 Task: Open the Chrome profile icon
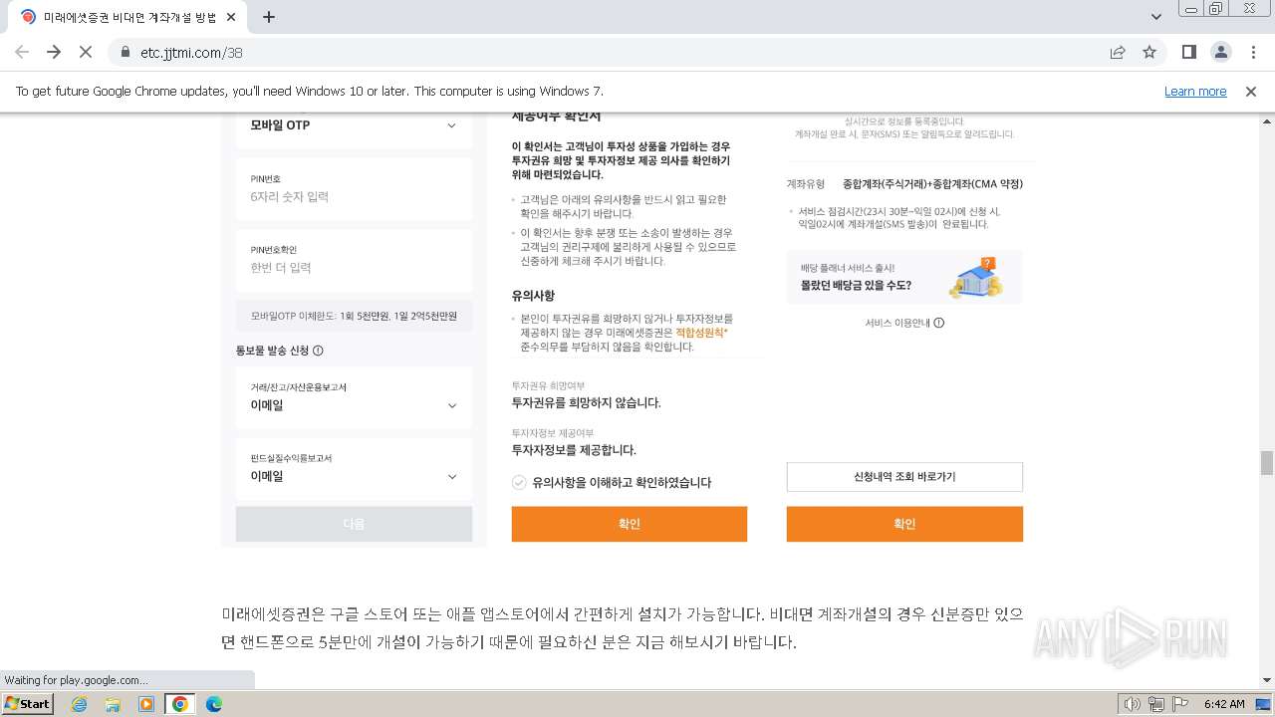click(1220, 52)
